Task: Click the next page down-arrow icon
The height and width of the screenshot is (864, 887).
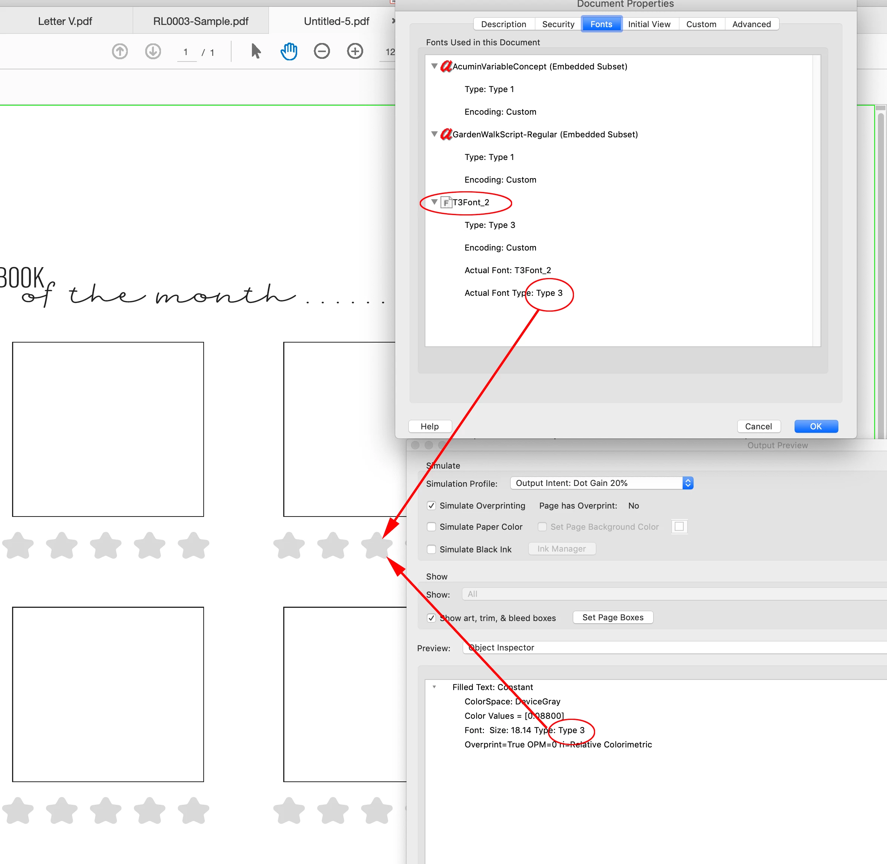Action: coord(153,51)
